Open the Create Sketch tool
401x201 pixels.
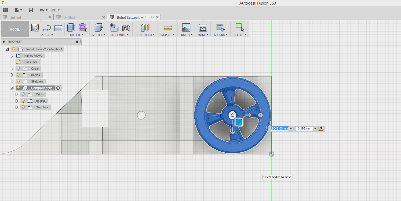coord(35,28)
